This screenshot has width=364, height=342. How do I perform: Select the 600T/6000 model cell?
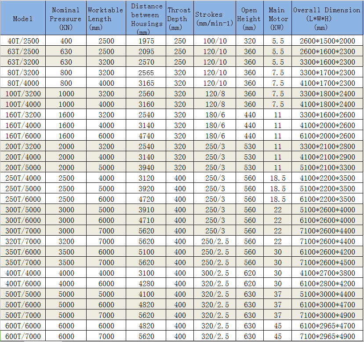(x=23, y=326)
